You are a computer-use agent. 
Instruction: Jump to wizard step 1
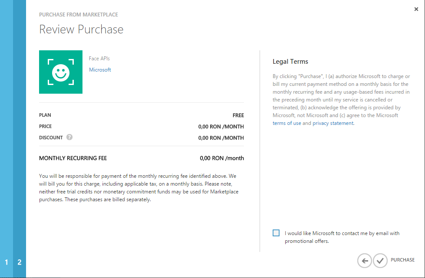tap(7, 262)
